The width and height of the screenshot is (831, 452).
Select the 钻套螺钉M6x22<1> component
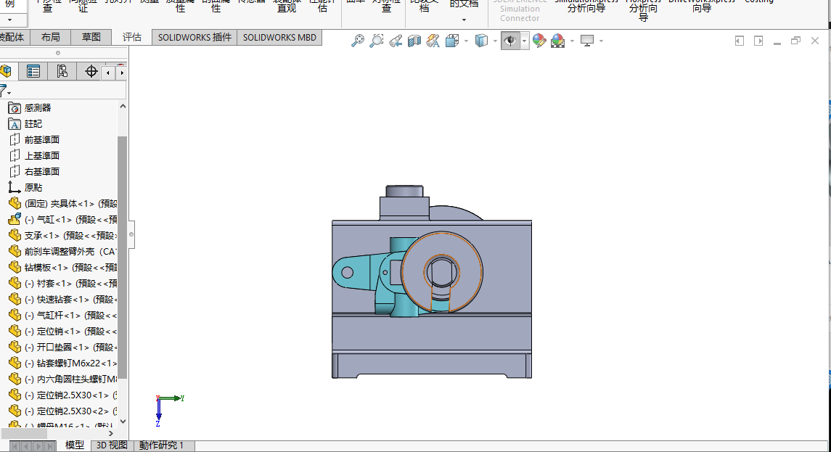[x=62, y=363]
